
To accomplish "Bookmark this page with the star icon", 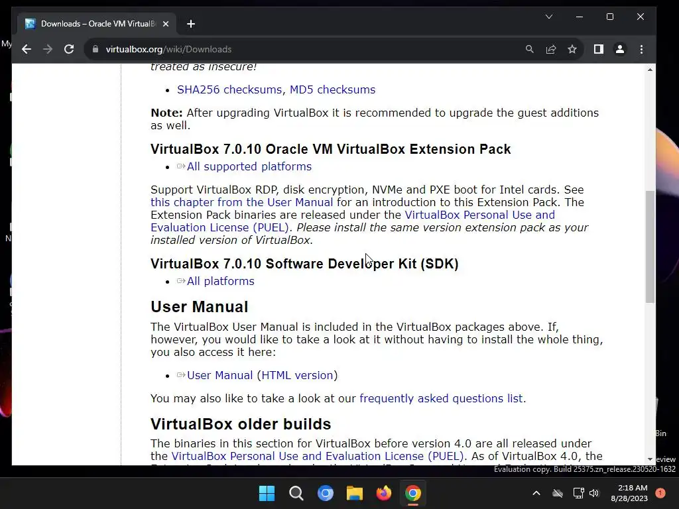I will click(572, 49).
